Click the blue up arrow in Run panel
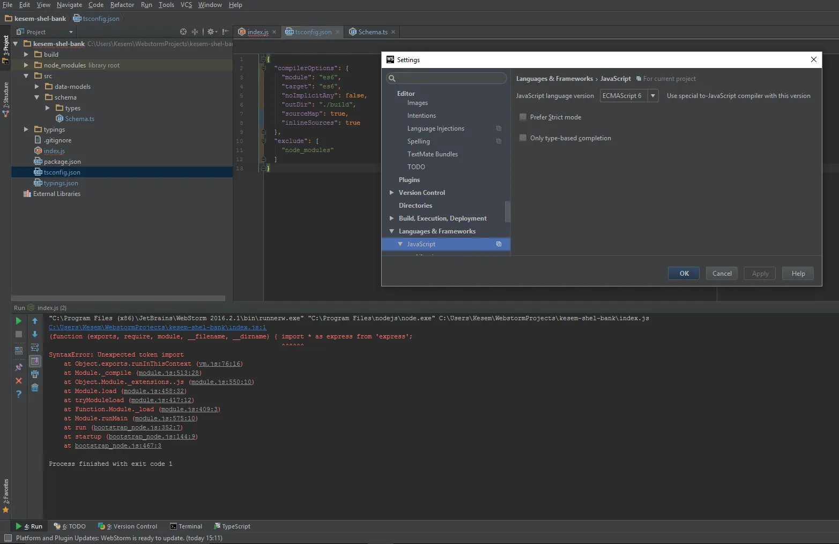The image size is (839, 544). coord(35,321)
